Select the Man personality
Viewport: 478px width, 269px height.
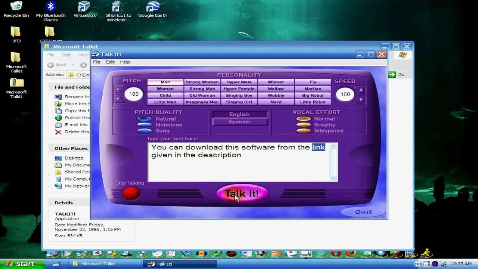(165, 82)
